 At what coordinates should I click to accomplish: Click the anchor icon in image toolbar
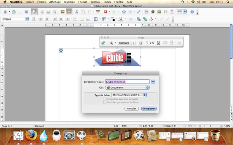coord(151,19)
